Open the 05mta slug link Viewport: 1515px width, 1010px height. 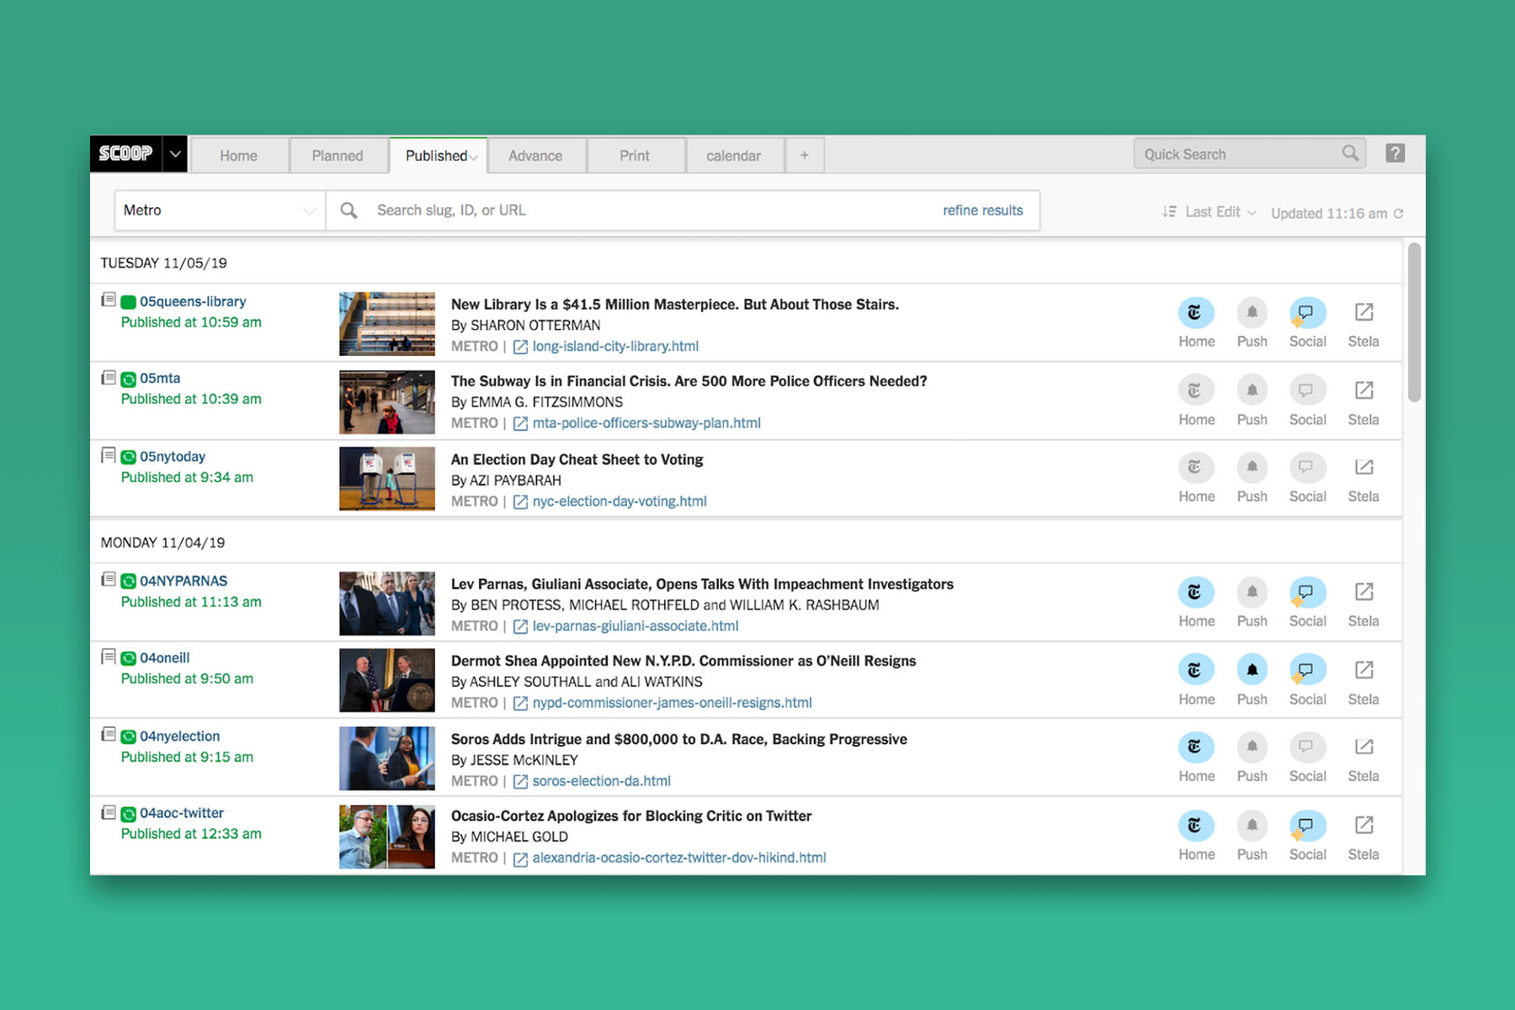pyautogui.click(x=160, y=379)
